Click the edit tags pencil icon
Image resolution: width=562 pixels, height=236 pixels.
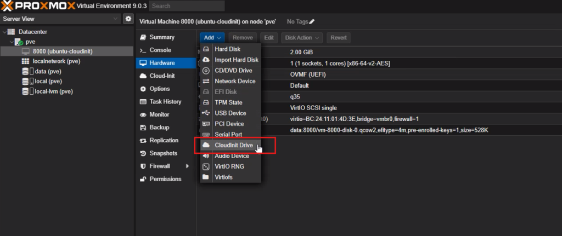point(312,22)
